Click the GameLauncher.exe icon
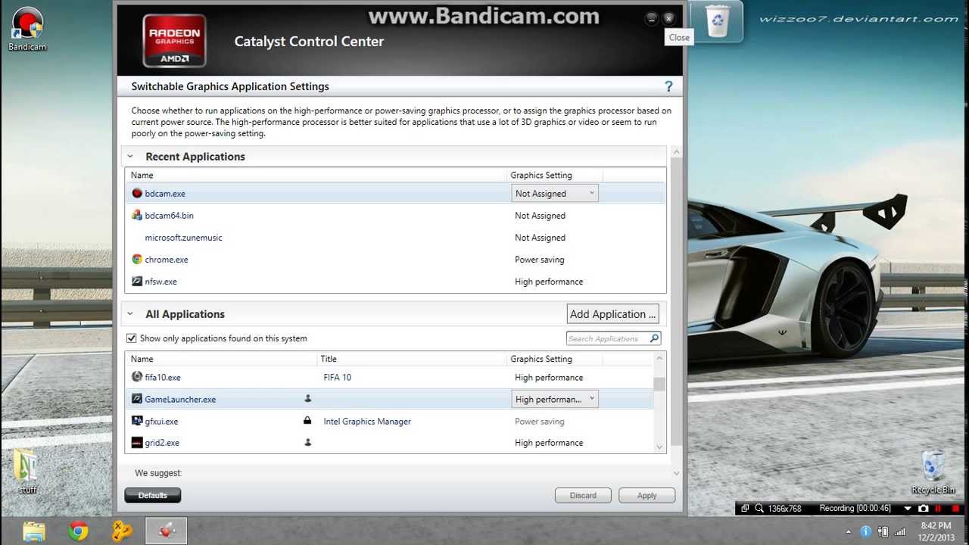 (x=137, y=399)
